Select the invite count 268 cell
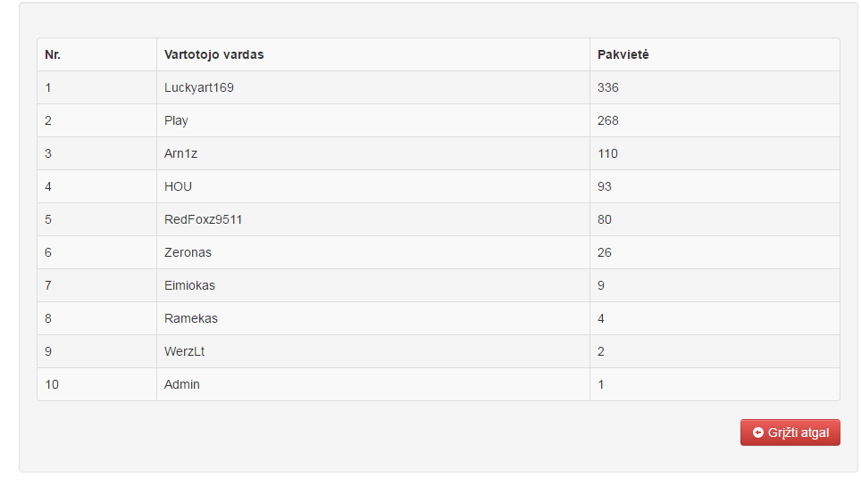Viewport: 861px width, 485px height. (x=715, y=120)
